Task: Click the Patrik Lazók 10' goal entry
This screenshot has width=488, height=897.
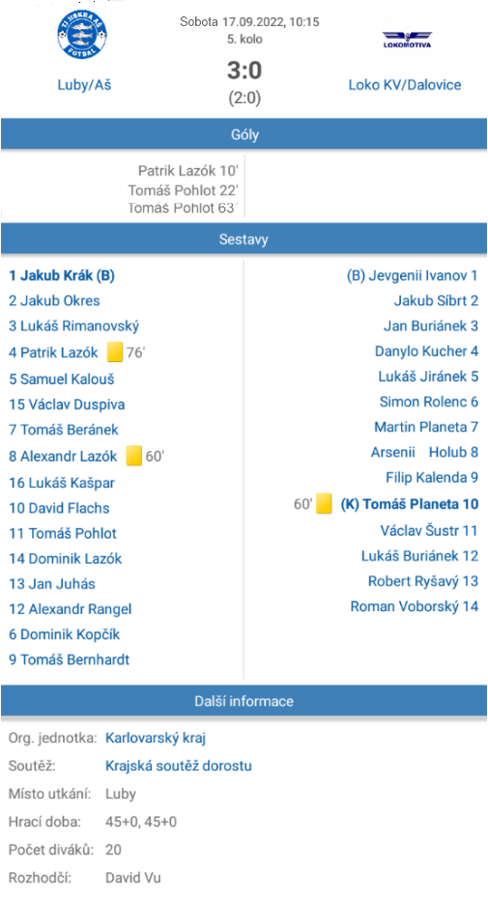Action: coord(187,171)
